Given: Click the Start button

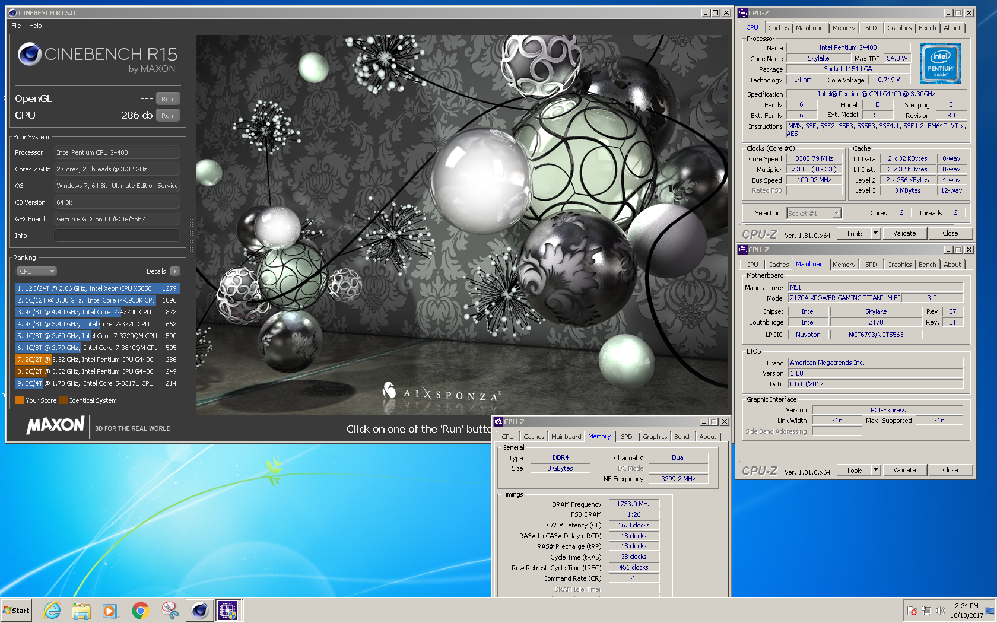Looking at the screenshot, I should [17, 611].
